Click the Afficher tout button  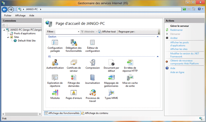coord(107,32)
